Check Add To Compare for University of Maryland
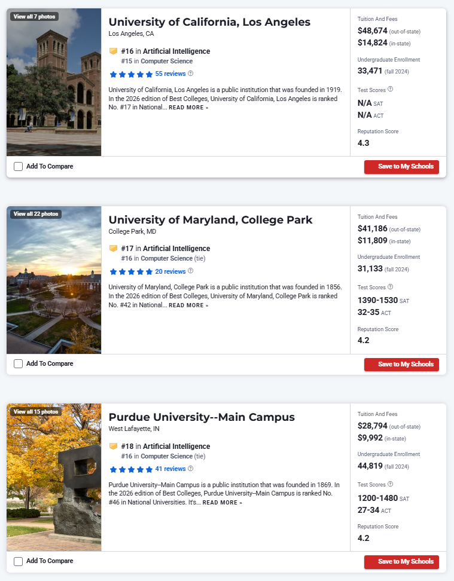Image resolution: width=454 pixels, height=581 pixels. coord(19,364)
